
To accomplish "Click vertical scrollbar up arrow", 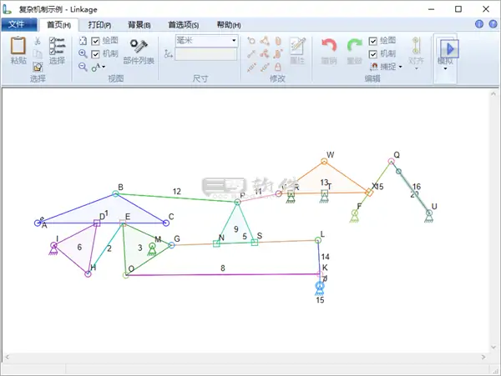I will click(x=493, y=93).
